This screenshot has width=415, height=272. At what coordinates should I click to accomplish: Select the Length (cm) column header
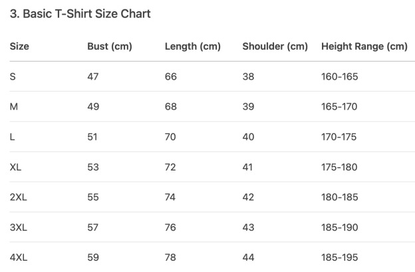pyautogui.click(x=192, y=46)
